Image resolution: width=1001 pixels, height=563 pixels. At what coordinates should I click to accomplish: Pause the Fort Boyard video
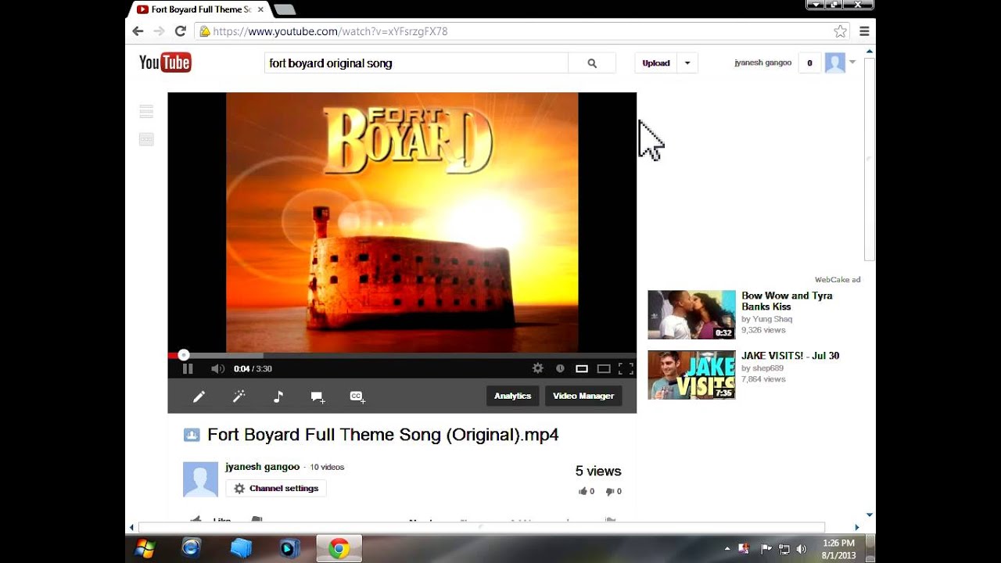click(188, 369)
